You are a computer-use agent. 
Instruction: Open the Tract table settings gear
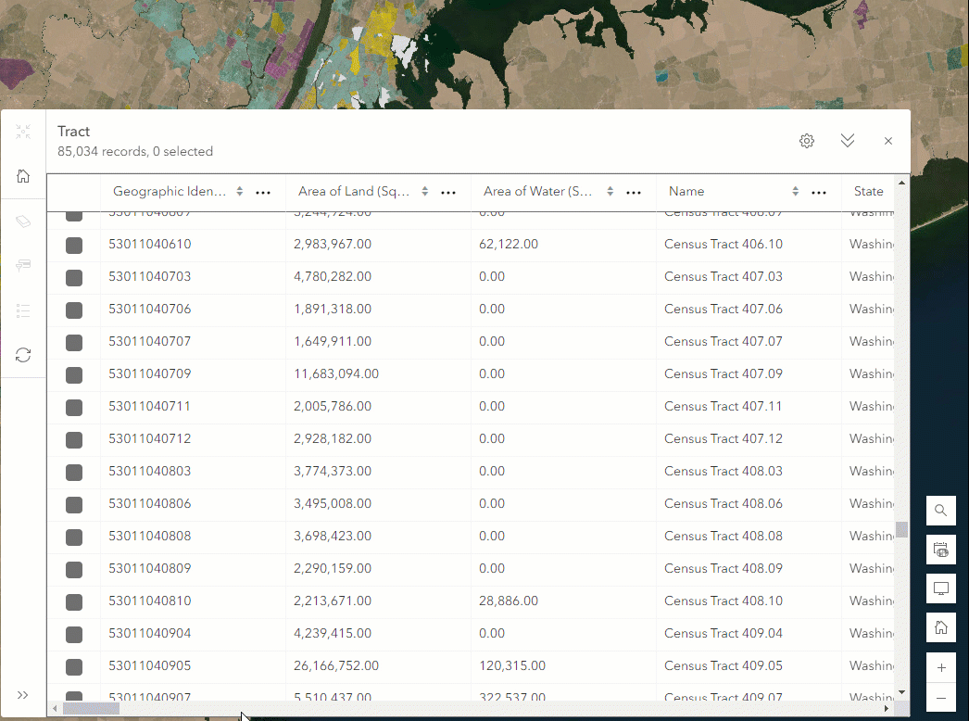coord(806,141)
